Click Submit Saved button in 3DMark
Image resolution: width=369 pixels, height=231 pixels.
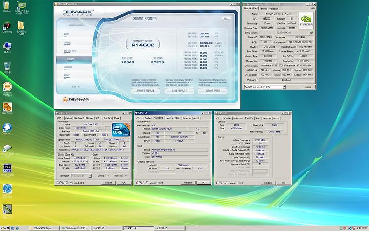(x=213, y=91)
